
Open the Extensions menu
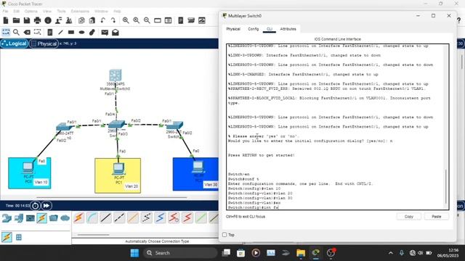coord(80,12)
